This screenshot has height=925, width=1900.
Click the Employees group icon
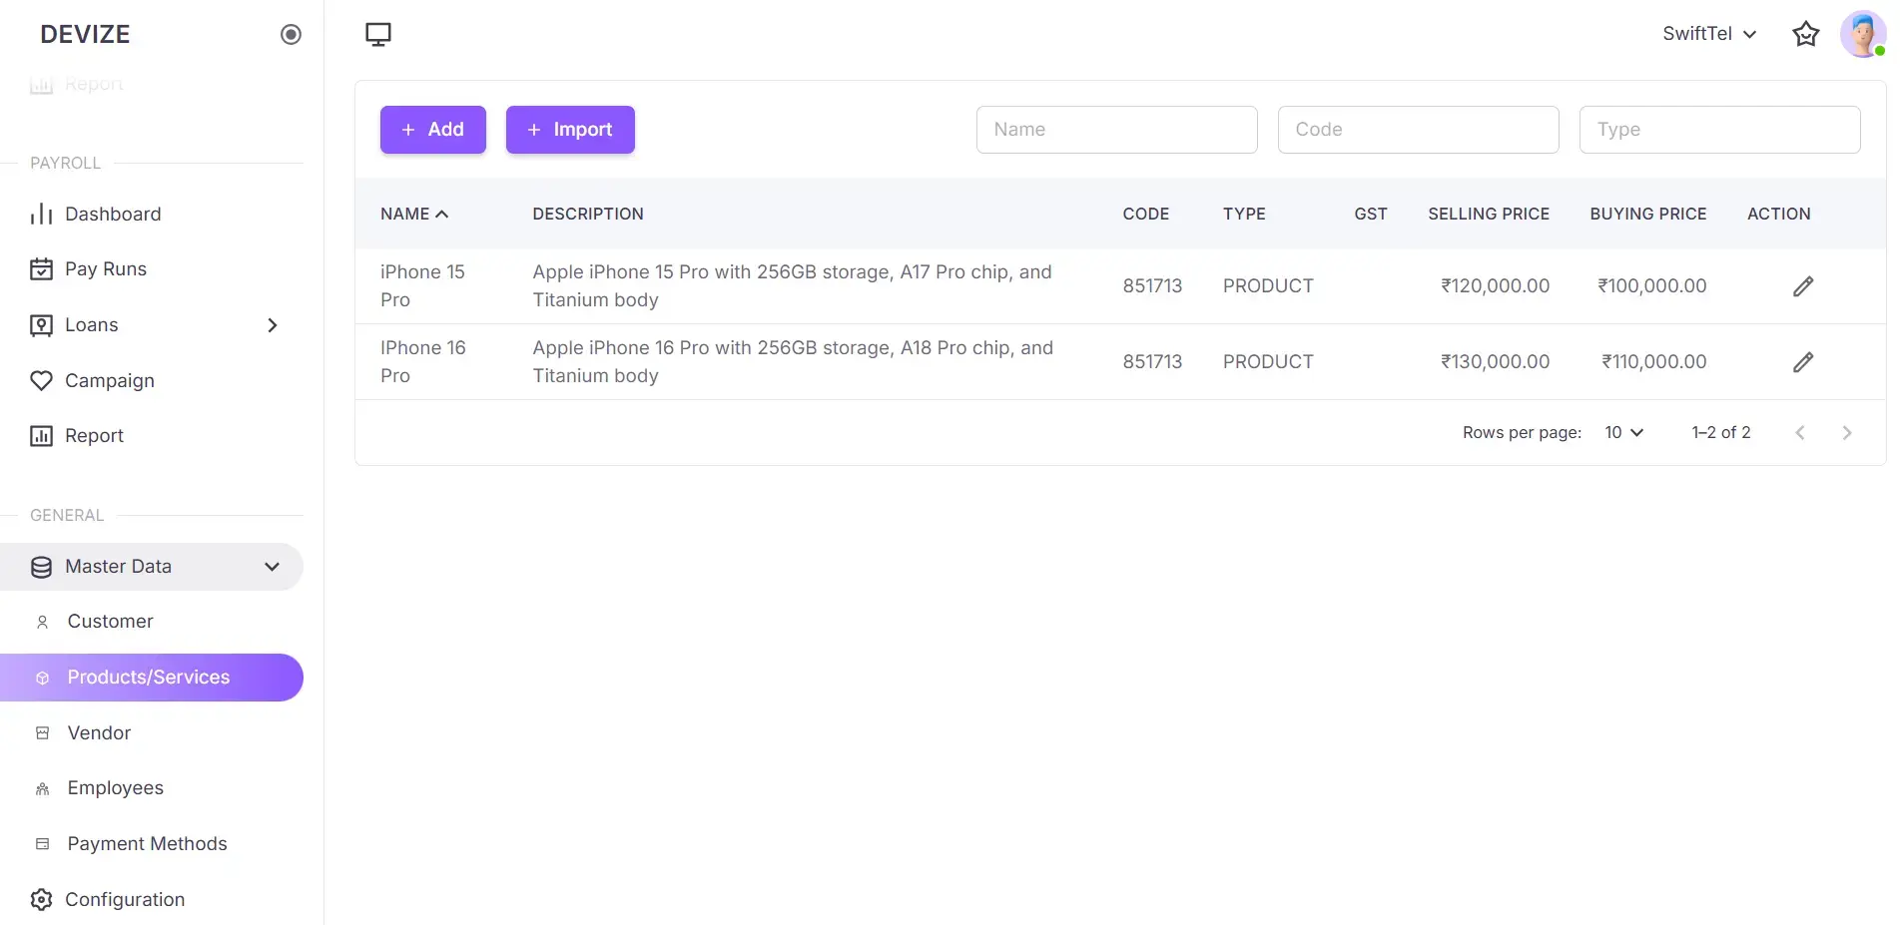(42, 788)
